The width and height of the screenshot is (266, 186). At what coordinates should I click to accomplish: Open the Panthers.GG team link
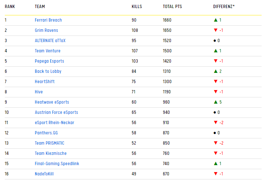[46, 133]
